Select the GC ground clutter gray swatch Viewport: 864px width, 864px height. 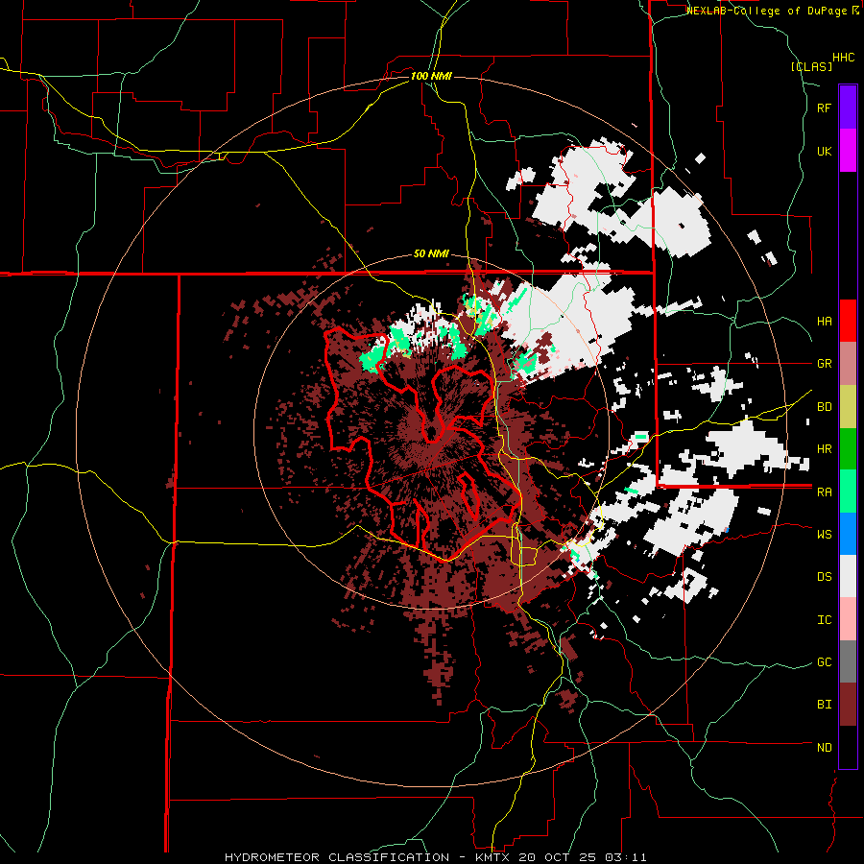(848, 661)
